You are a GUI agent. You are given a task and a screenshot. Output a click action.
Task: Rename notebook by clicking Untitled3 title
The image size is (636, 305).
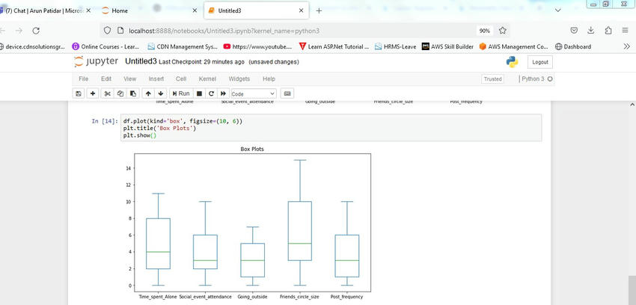141,61
